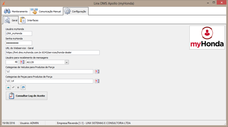
Task: Click the Categorias de Veículos field
Action: click(49, 72)
